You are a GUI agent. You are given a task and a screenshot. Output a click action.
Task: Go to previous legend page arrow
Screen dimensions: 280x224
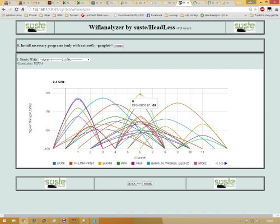click(x=217, y=164)
